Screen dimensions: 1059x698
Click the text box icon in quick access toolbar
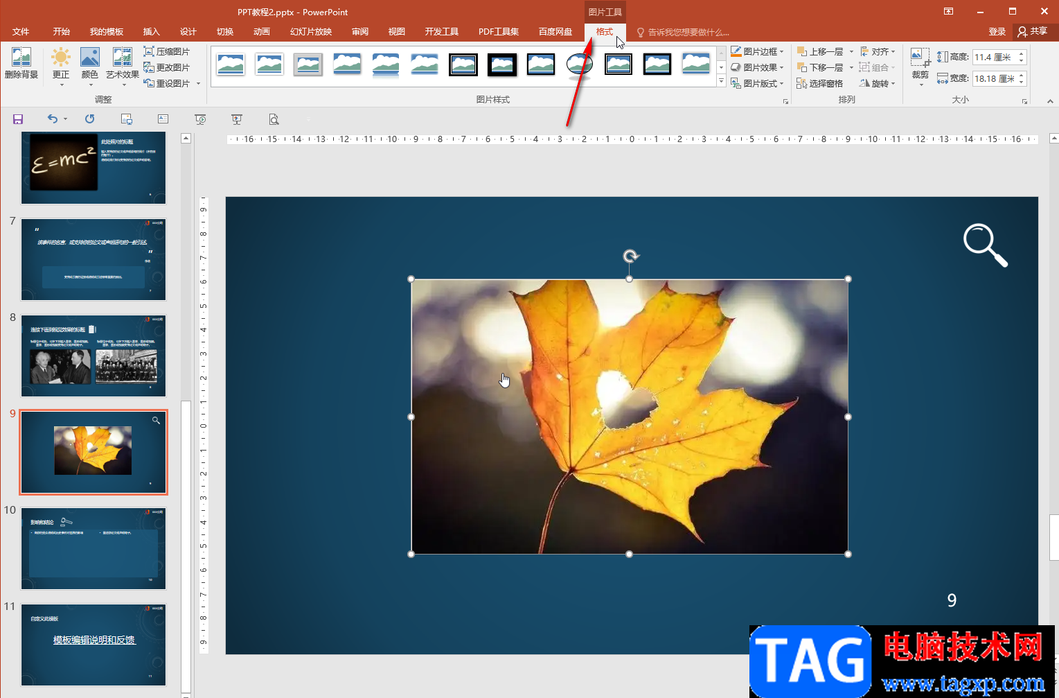click(163, 119)
